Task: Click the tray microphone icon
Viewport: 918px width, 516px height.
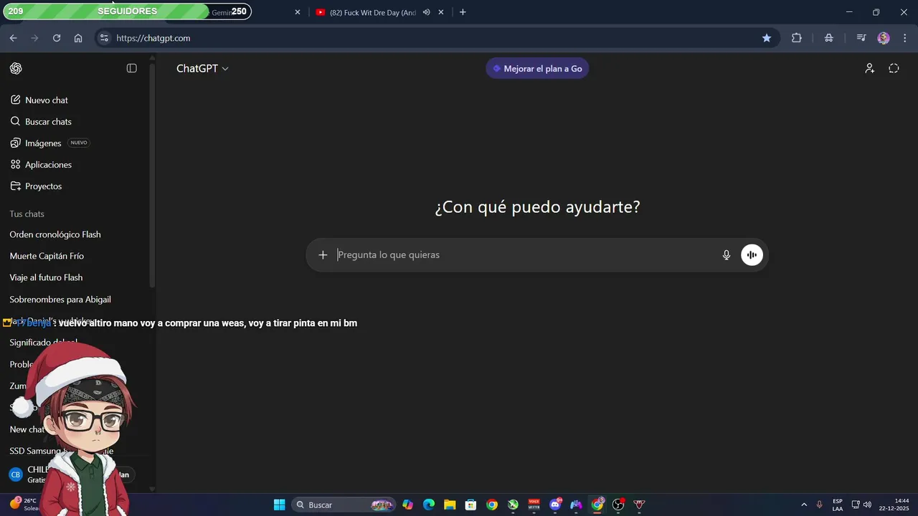Action: click(820, 505)
